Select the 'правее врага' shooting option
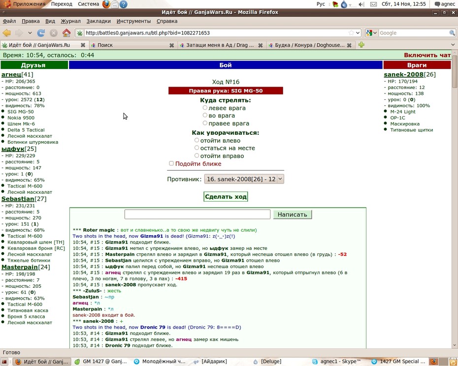 205,123
